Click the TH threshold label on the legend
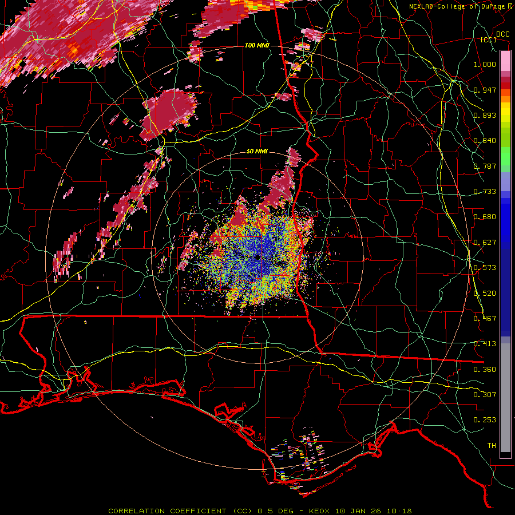 (492, 446)
